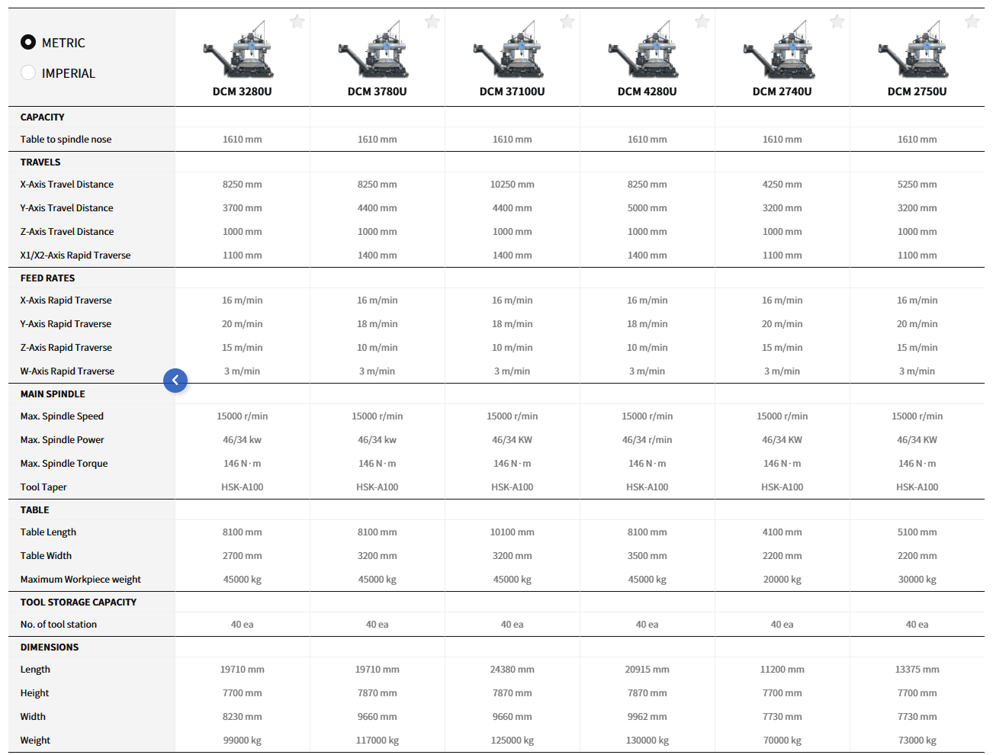This screenshot has height=755, width=993.
Task: Favorite the DCM 2740U machine
Action: pyautogui.click(x=837, y=22)
